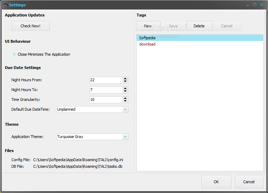Image resolution: width=268 pixels, height=193 pixels.
Task: Click the Cancel button in Tags section
Action: (x=227, y=26)
